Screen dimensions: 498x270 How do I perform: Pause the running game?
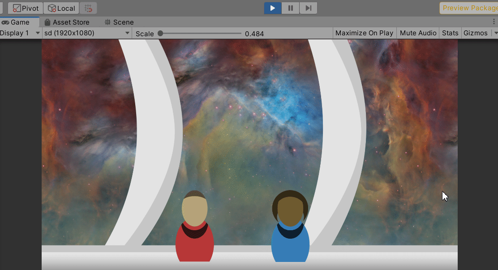tap(291, 8)
